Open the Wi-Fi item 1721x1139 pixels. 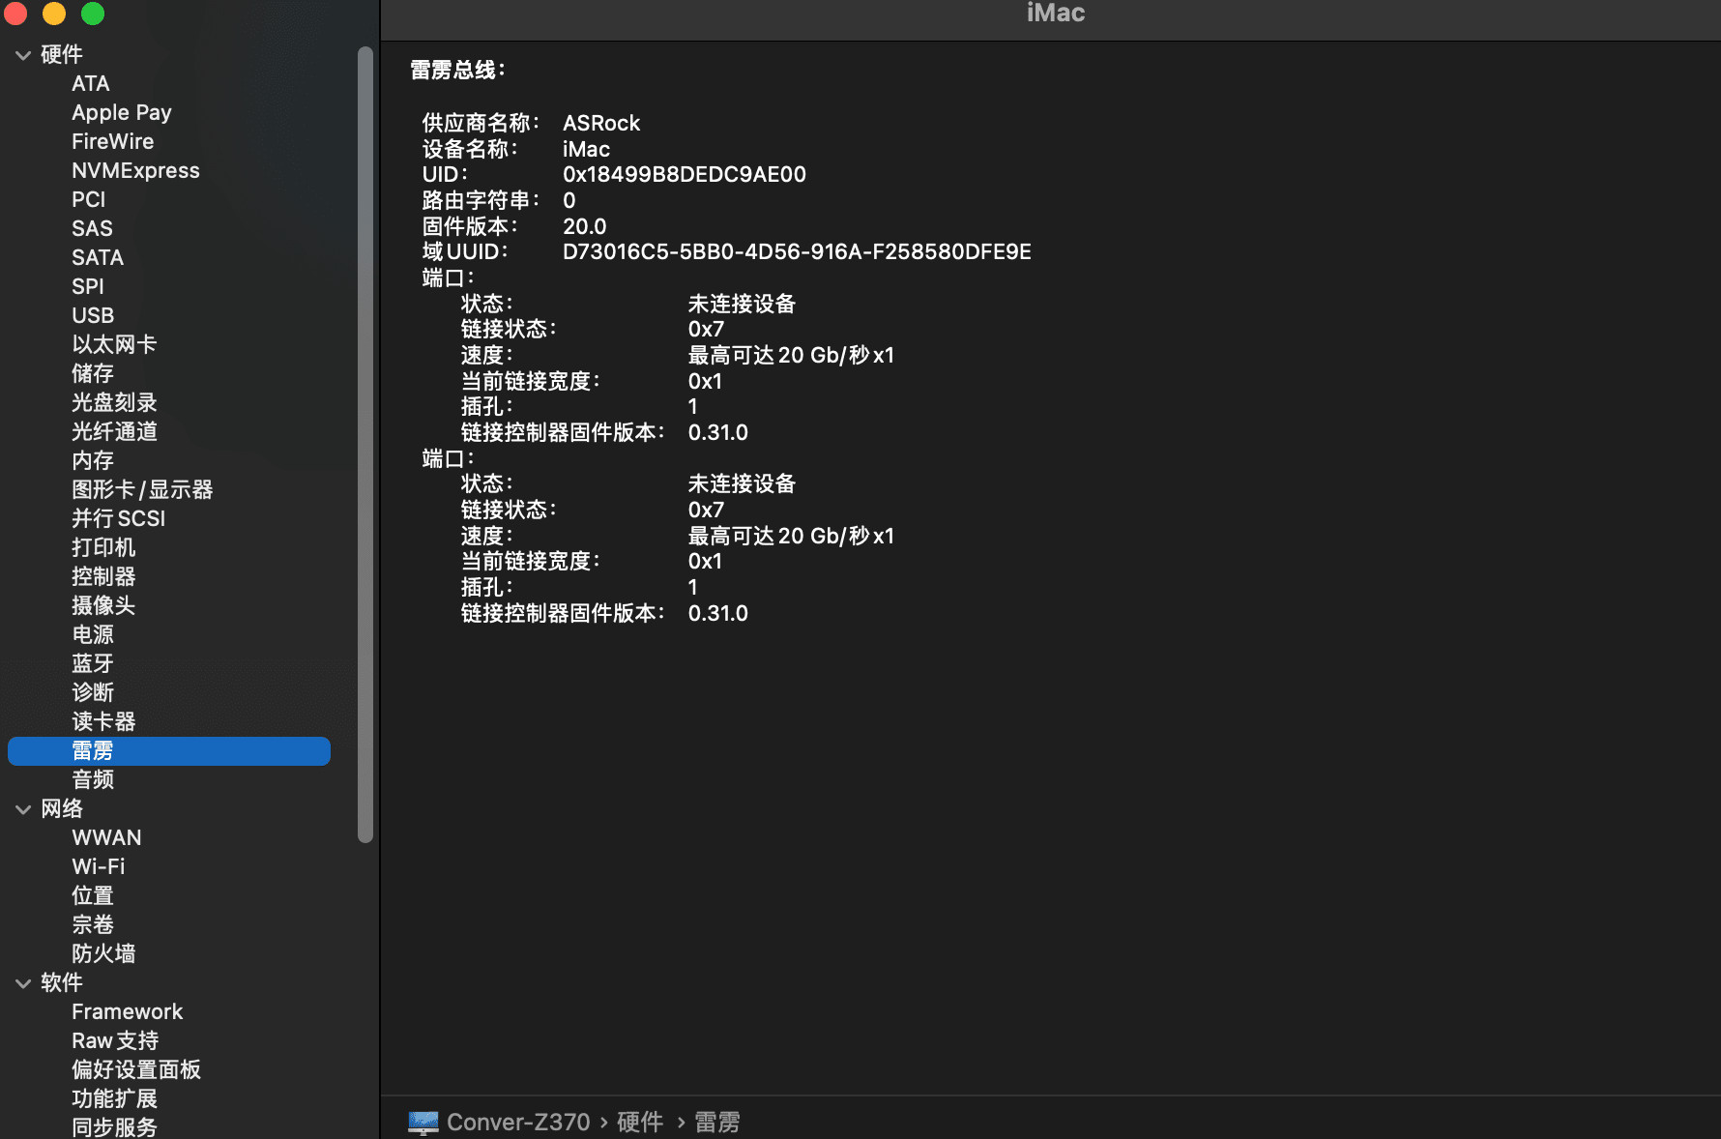(x=99, y=867)
